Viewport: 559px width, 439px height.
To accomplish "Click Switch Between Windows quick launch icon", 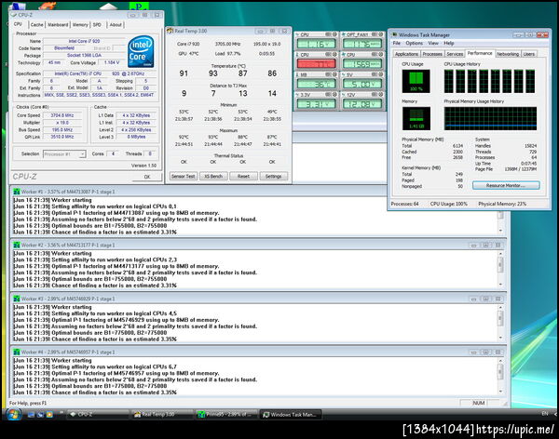I will click(40, 415).
